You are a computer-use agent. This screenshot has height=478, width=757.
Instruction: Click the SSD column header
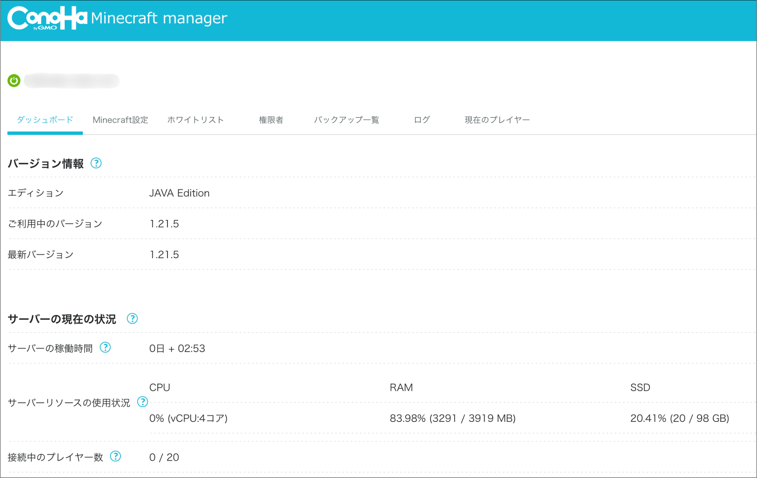[640, 387]
